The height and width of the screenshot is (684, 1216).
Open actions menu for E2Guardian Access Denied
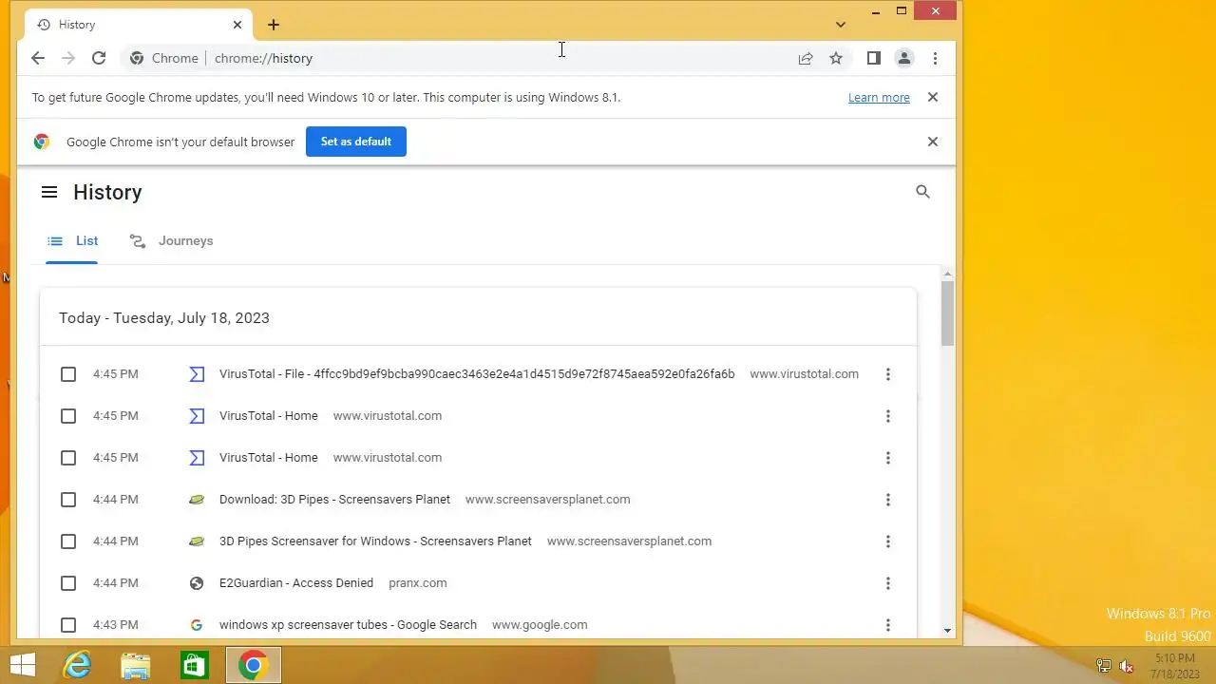click(x=888, y=583)
